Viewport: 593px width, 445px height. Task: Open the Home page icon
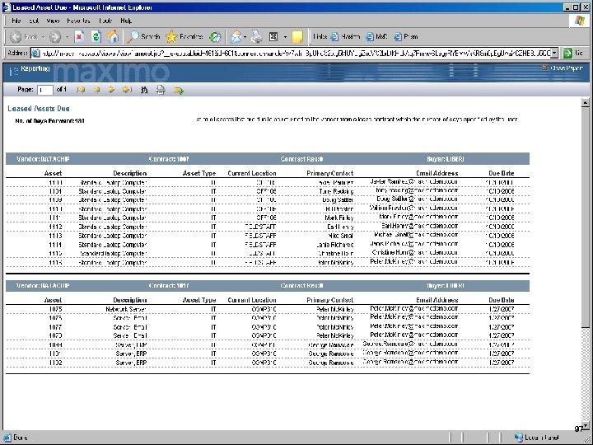tap(112, 37)
